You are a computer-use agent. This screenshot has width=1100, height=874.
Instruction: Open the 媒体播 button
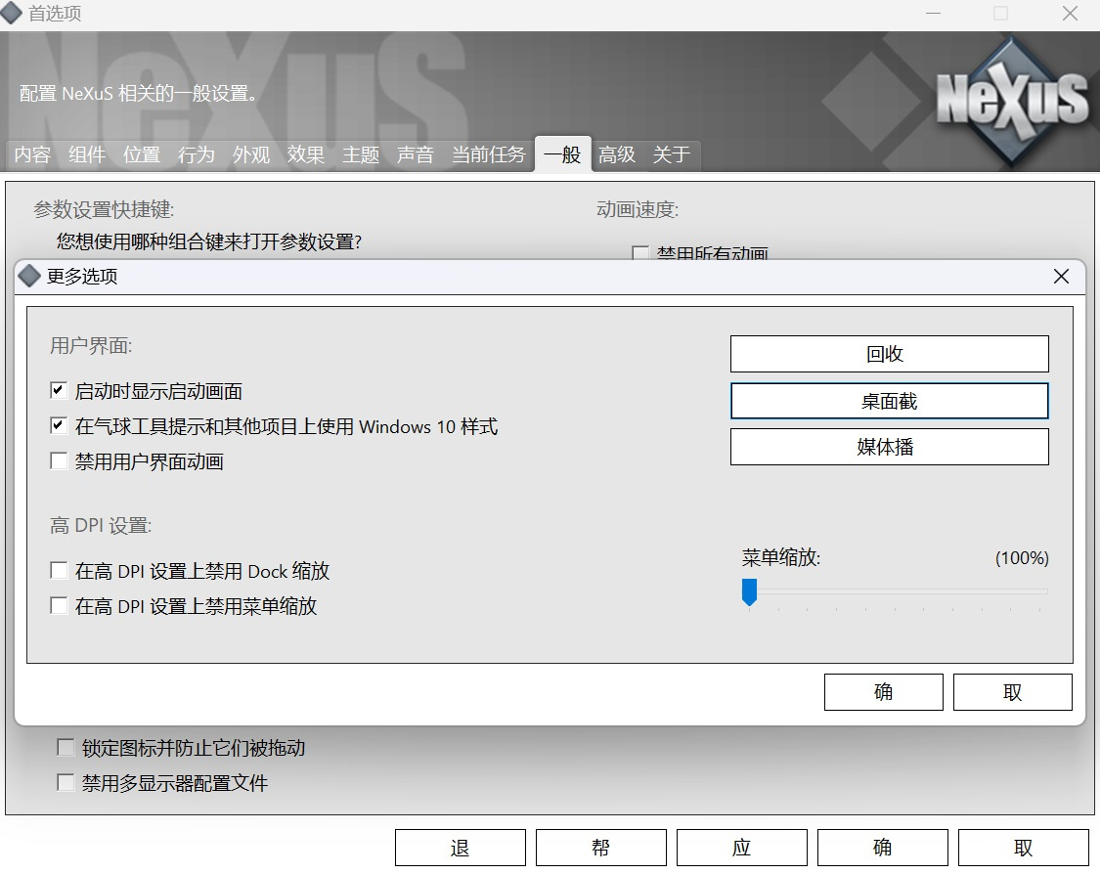coord(889,447)
